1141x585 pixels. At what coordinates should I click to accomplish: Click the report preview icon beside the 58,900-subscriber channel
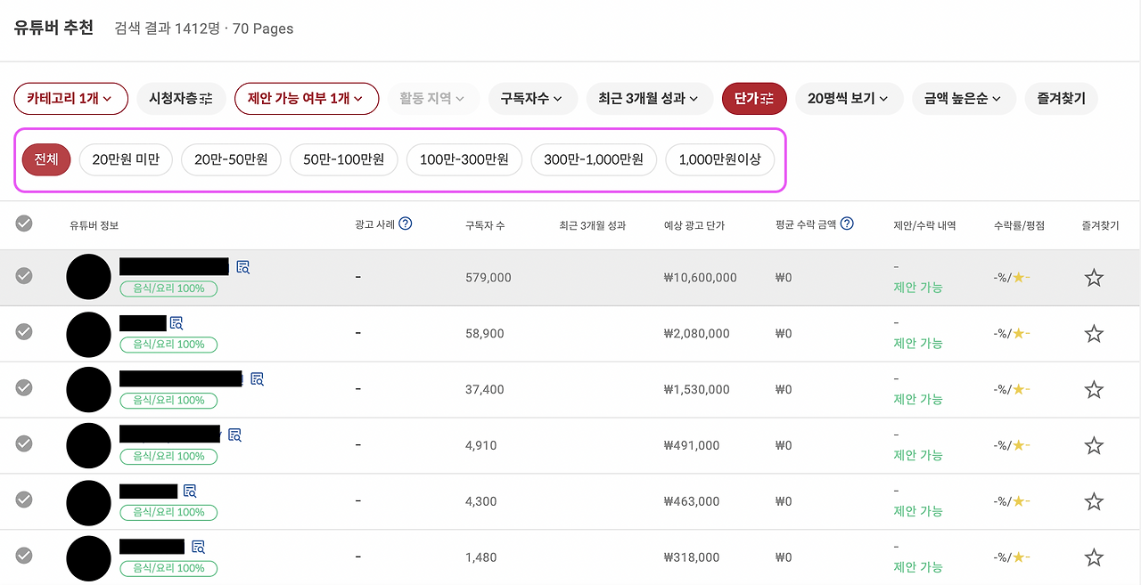point(176,323)
